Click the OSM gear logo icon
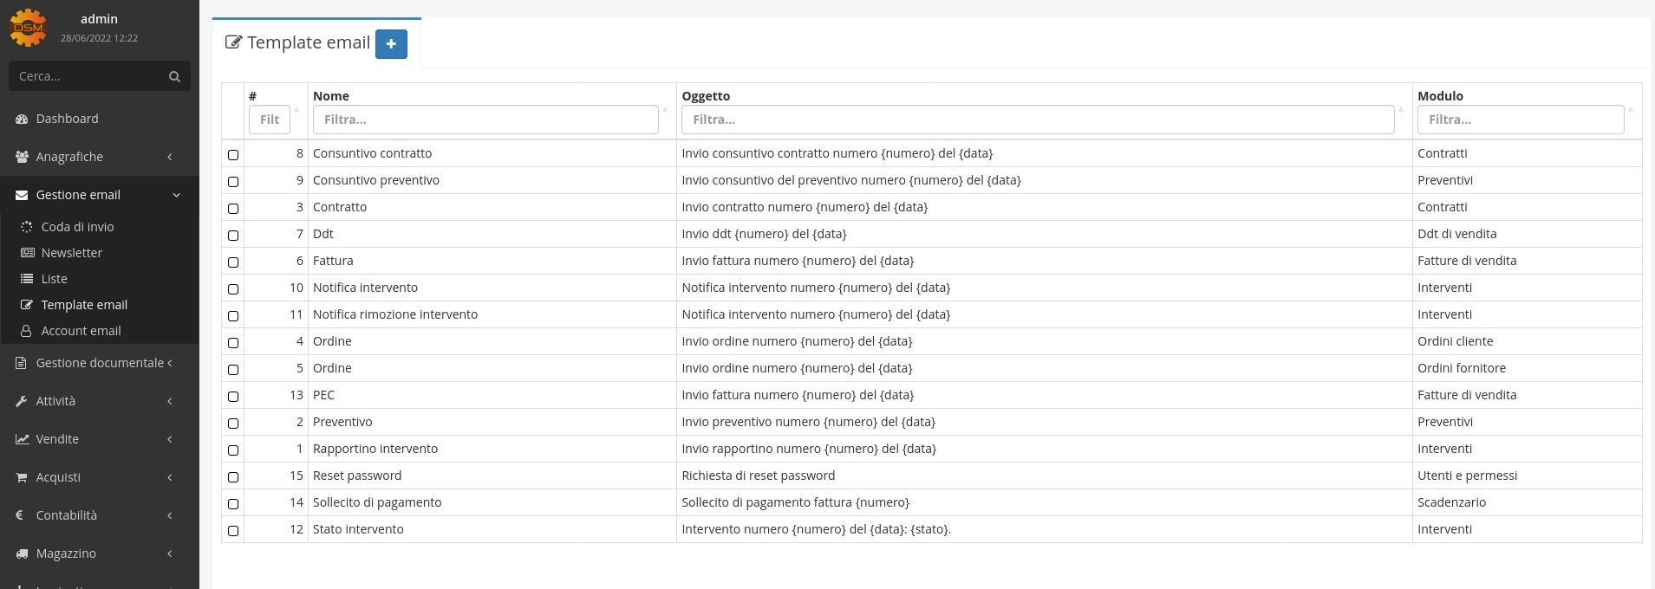 pyautogui.click(x=28, y=28)
